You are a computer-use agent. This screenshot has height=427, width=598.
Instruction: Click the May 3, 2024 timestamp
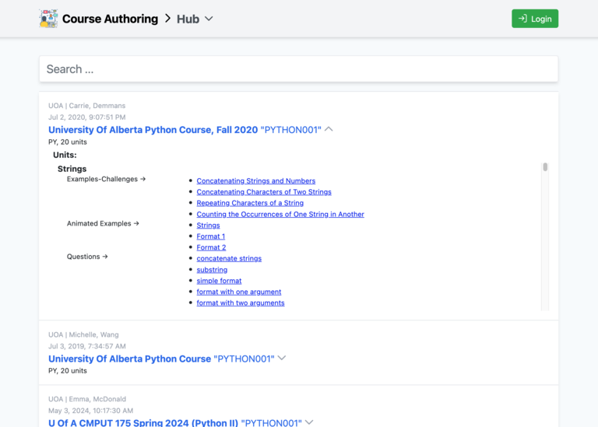click(91, 411)
